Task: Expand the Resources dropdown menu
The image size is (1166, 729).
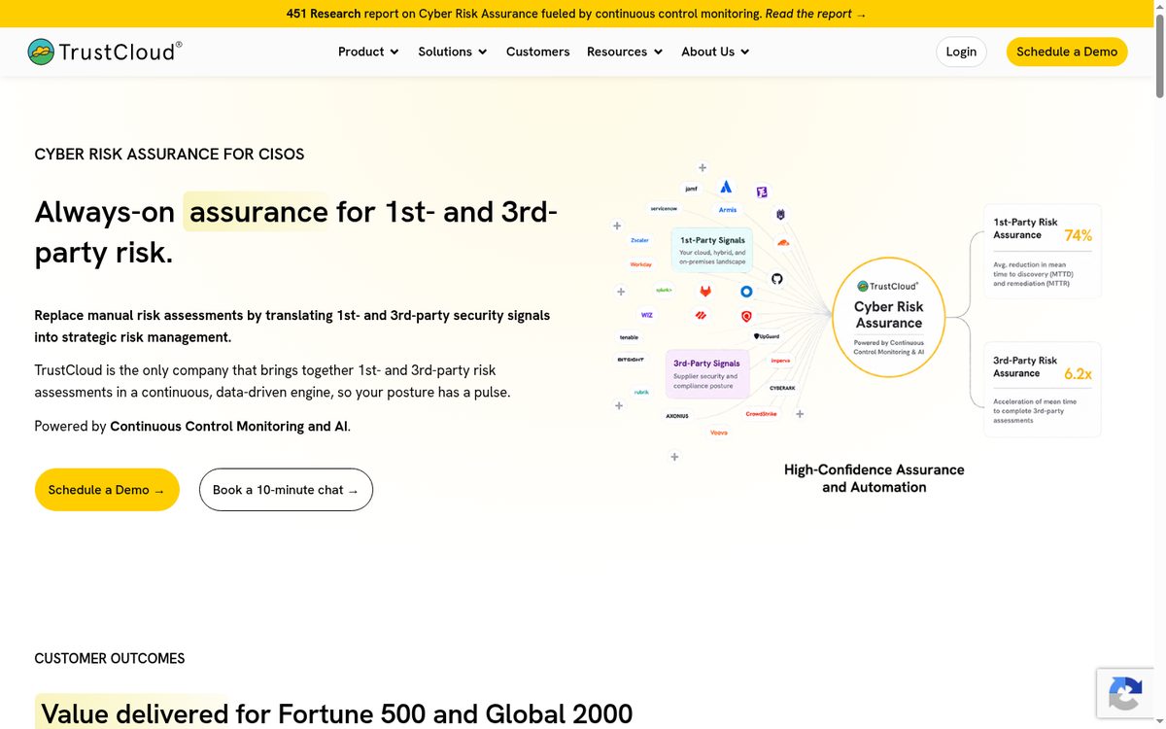Action: coord(625,52)
